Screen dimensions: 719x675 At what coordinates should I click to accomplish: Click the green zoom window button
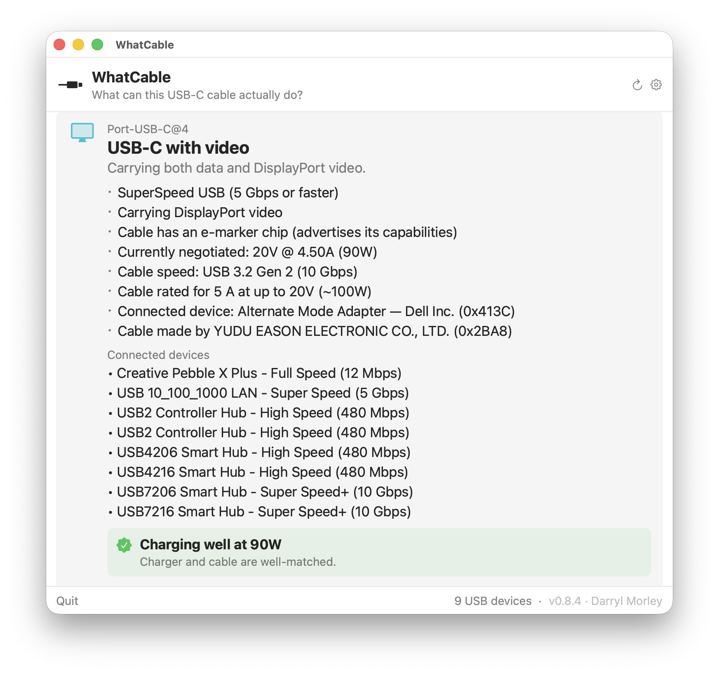[x=97, y=45]
